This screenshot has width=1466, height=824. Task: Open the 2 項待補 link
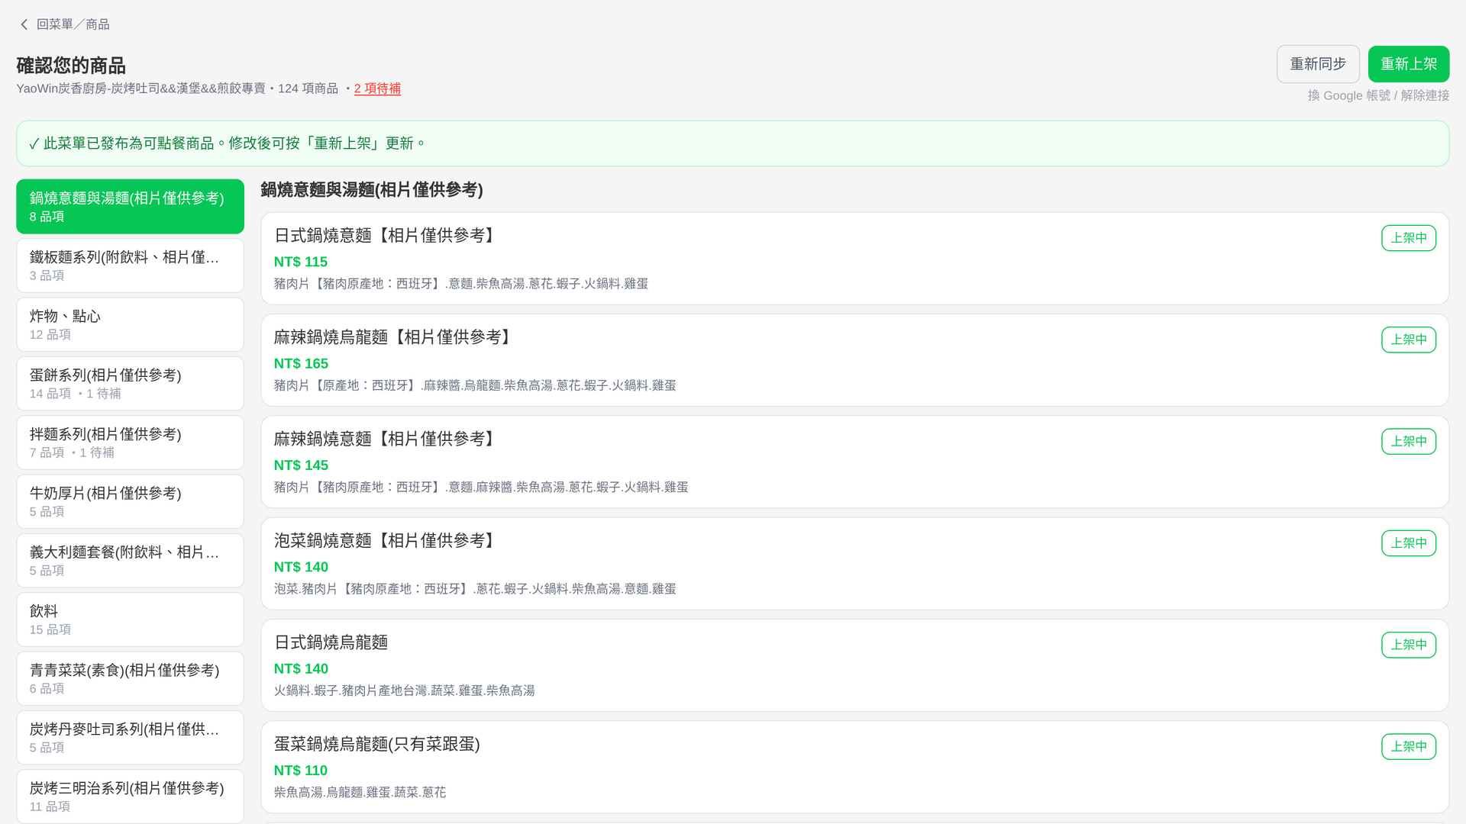377,89
